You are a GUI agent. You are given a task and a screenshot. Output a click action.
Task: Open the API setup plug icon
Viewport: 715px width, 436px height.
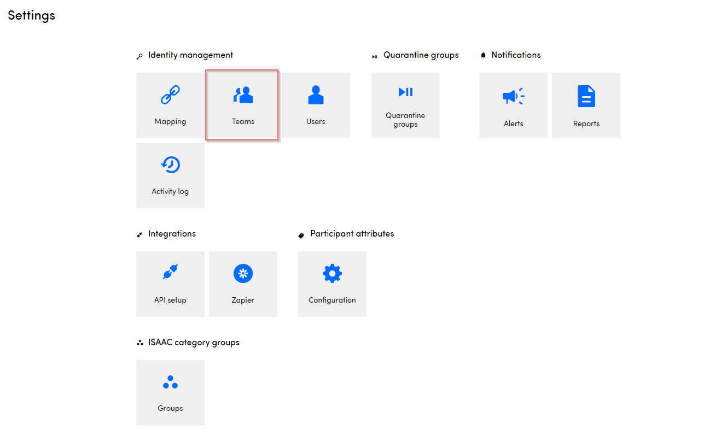(x=170, y=272)
